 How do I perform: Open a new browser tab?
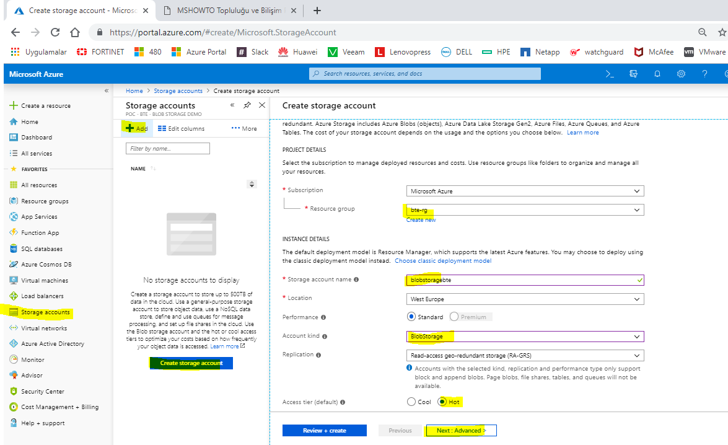click(x=317, y=10)
